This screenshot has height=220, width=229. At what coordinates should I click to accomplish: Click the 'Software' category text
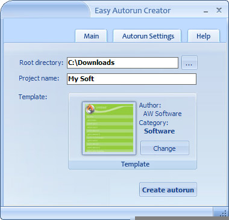160,131
